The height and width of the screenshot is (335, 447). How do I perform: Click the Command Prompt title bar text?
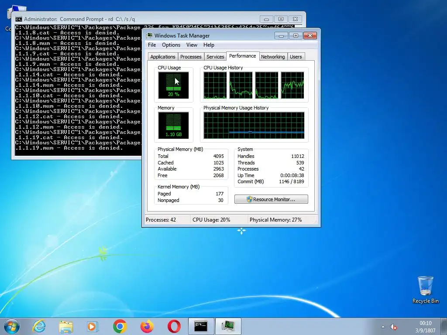[79, 19]
